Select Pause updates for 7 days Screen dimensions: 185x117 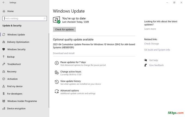[73, 62]
